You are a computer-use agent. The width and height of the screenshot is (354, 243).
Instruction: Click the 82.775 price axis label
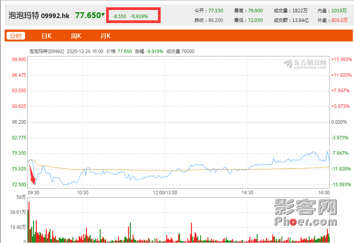tap(19, 138)
